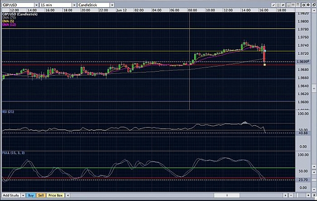
Task: Open the GBP/USD symbol dropdown
Action: click(x=37, y=5)
